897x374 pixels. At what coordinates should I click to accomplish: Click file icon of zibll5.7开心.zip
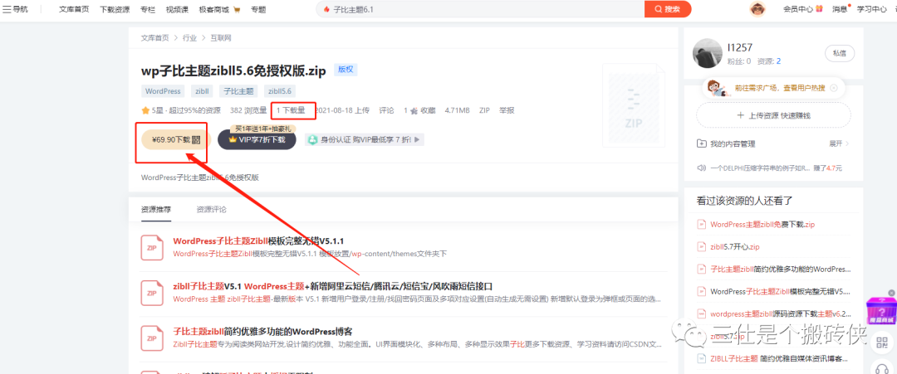(701, 246)
